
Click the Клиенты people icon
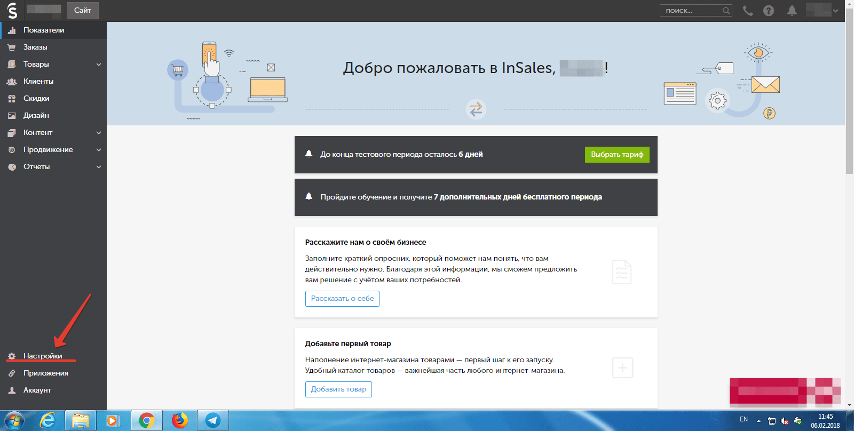[x=12, y=82]
